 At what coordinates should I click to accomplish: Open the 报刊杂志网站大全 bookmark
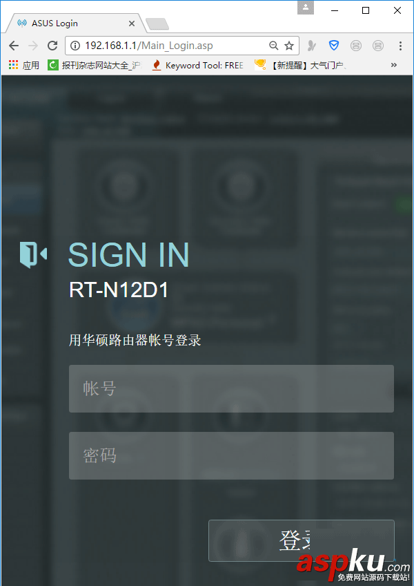(95, 66)
